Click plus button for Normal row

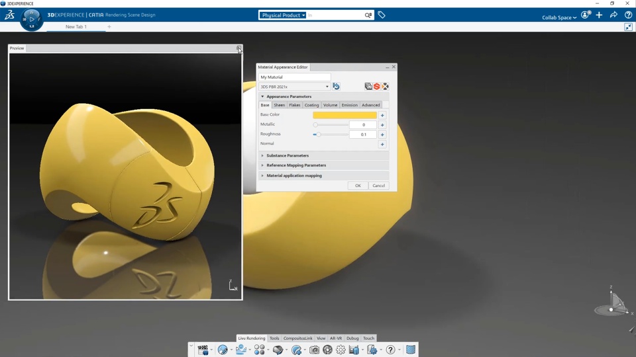[382, 145]
